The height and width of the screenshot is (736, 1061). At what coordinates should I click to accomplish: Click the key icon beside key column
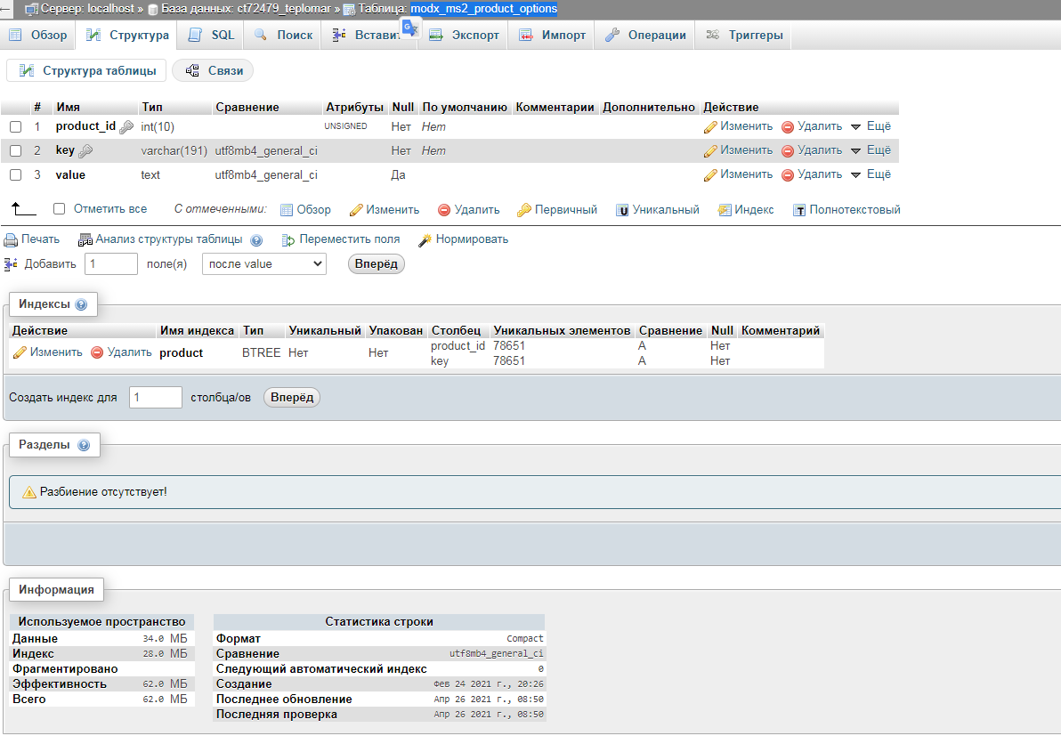pyautogui.click(x=85, y=151)
